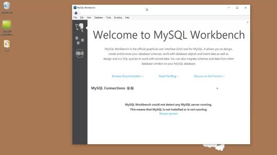Follow the Read the Blog link

click(x=168, y=76)
